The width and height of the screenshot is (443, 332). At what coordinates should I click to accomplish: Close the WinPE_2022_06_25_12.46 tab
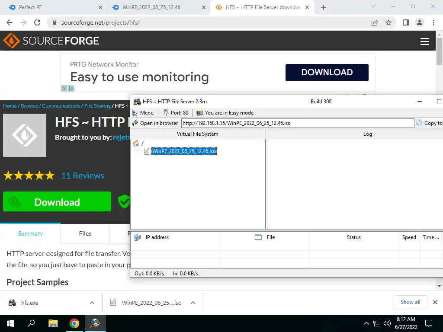(x=204, y=8)
